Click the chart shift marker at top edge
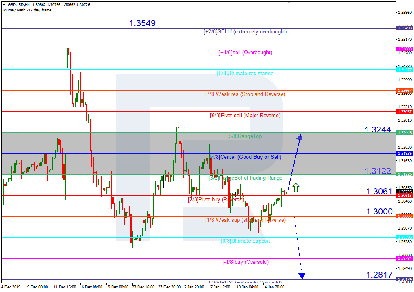 point(289,2)
